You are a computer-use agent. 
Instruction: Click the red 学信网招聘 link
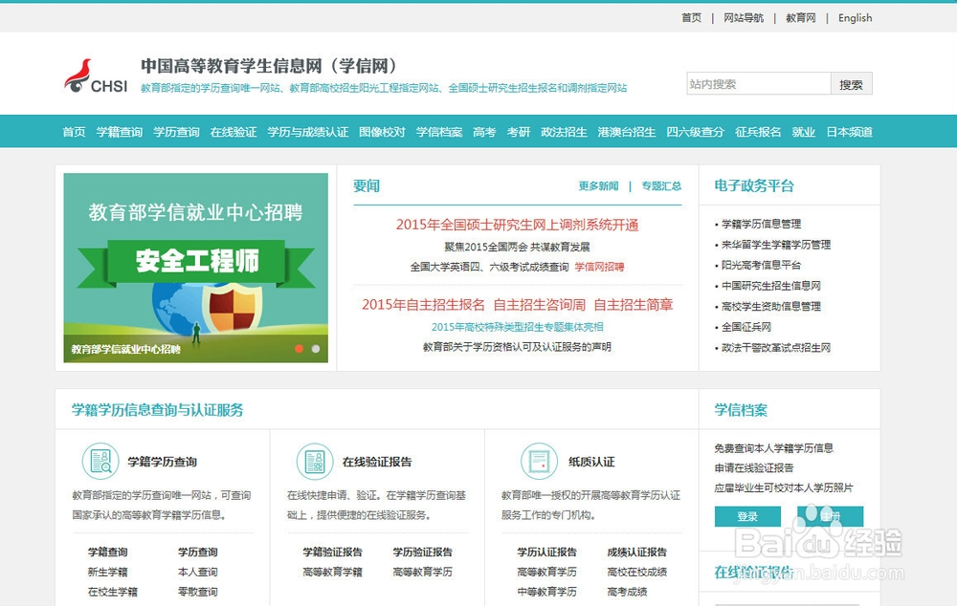coord(599,267)
